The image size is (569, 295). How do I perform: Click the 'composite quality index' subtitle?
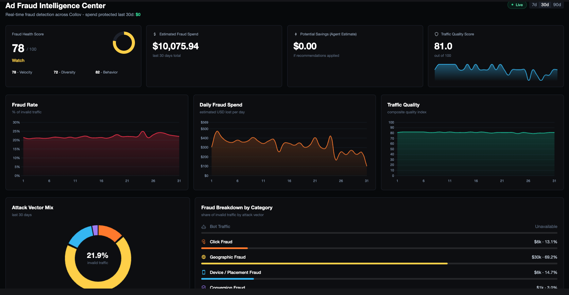(407, 112)
